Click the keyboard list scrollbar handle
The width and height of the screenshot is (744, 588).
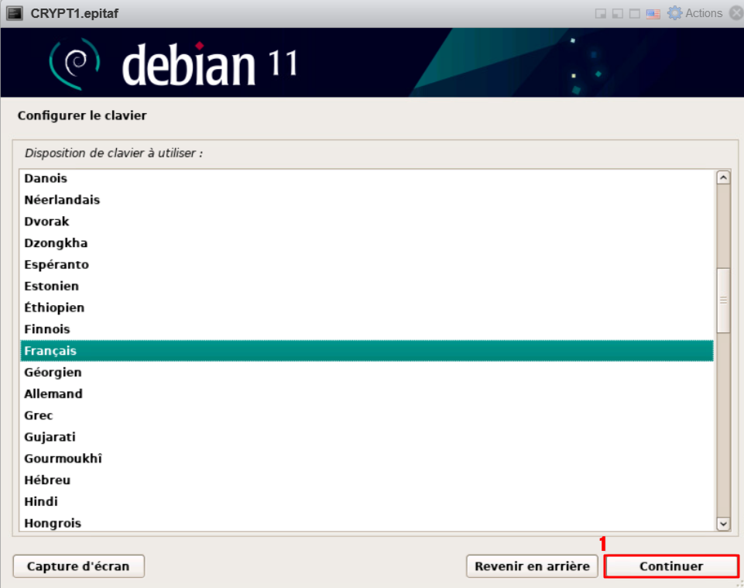[x=723, y=300]
